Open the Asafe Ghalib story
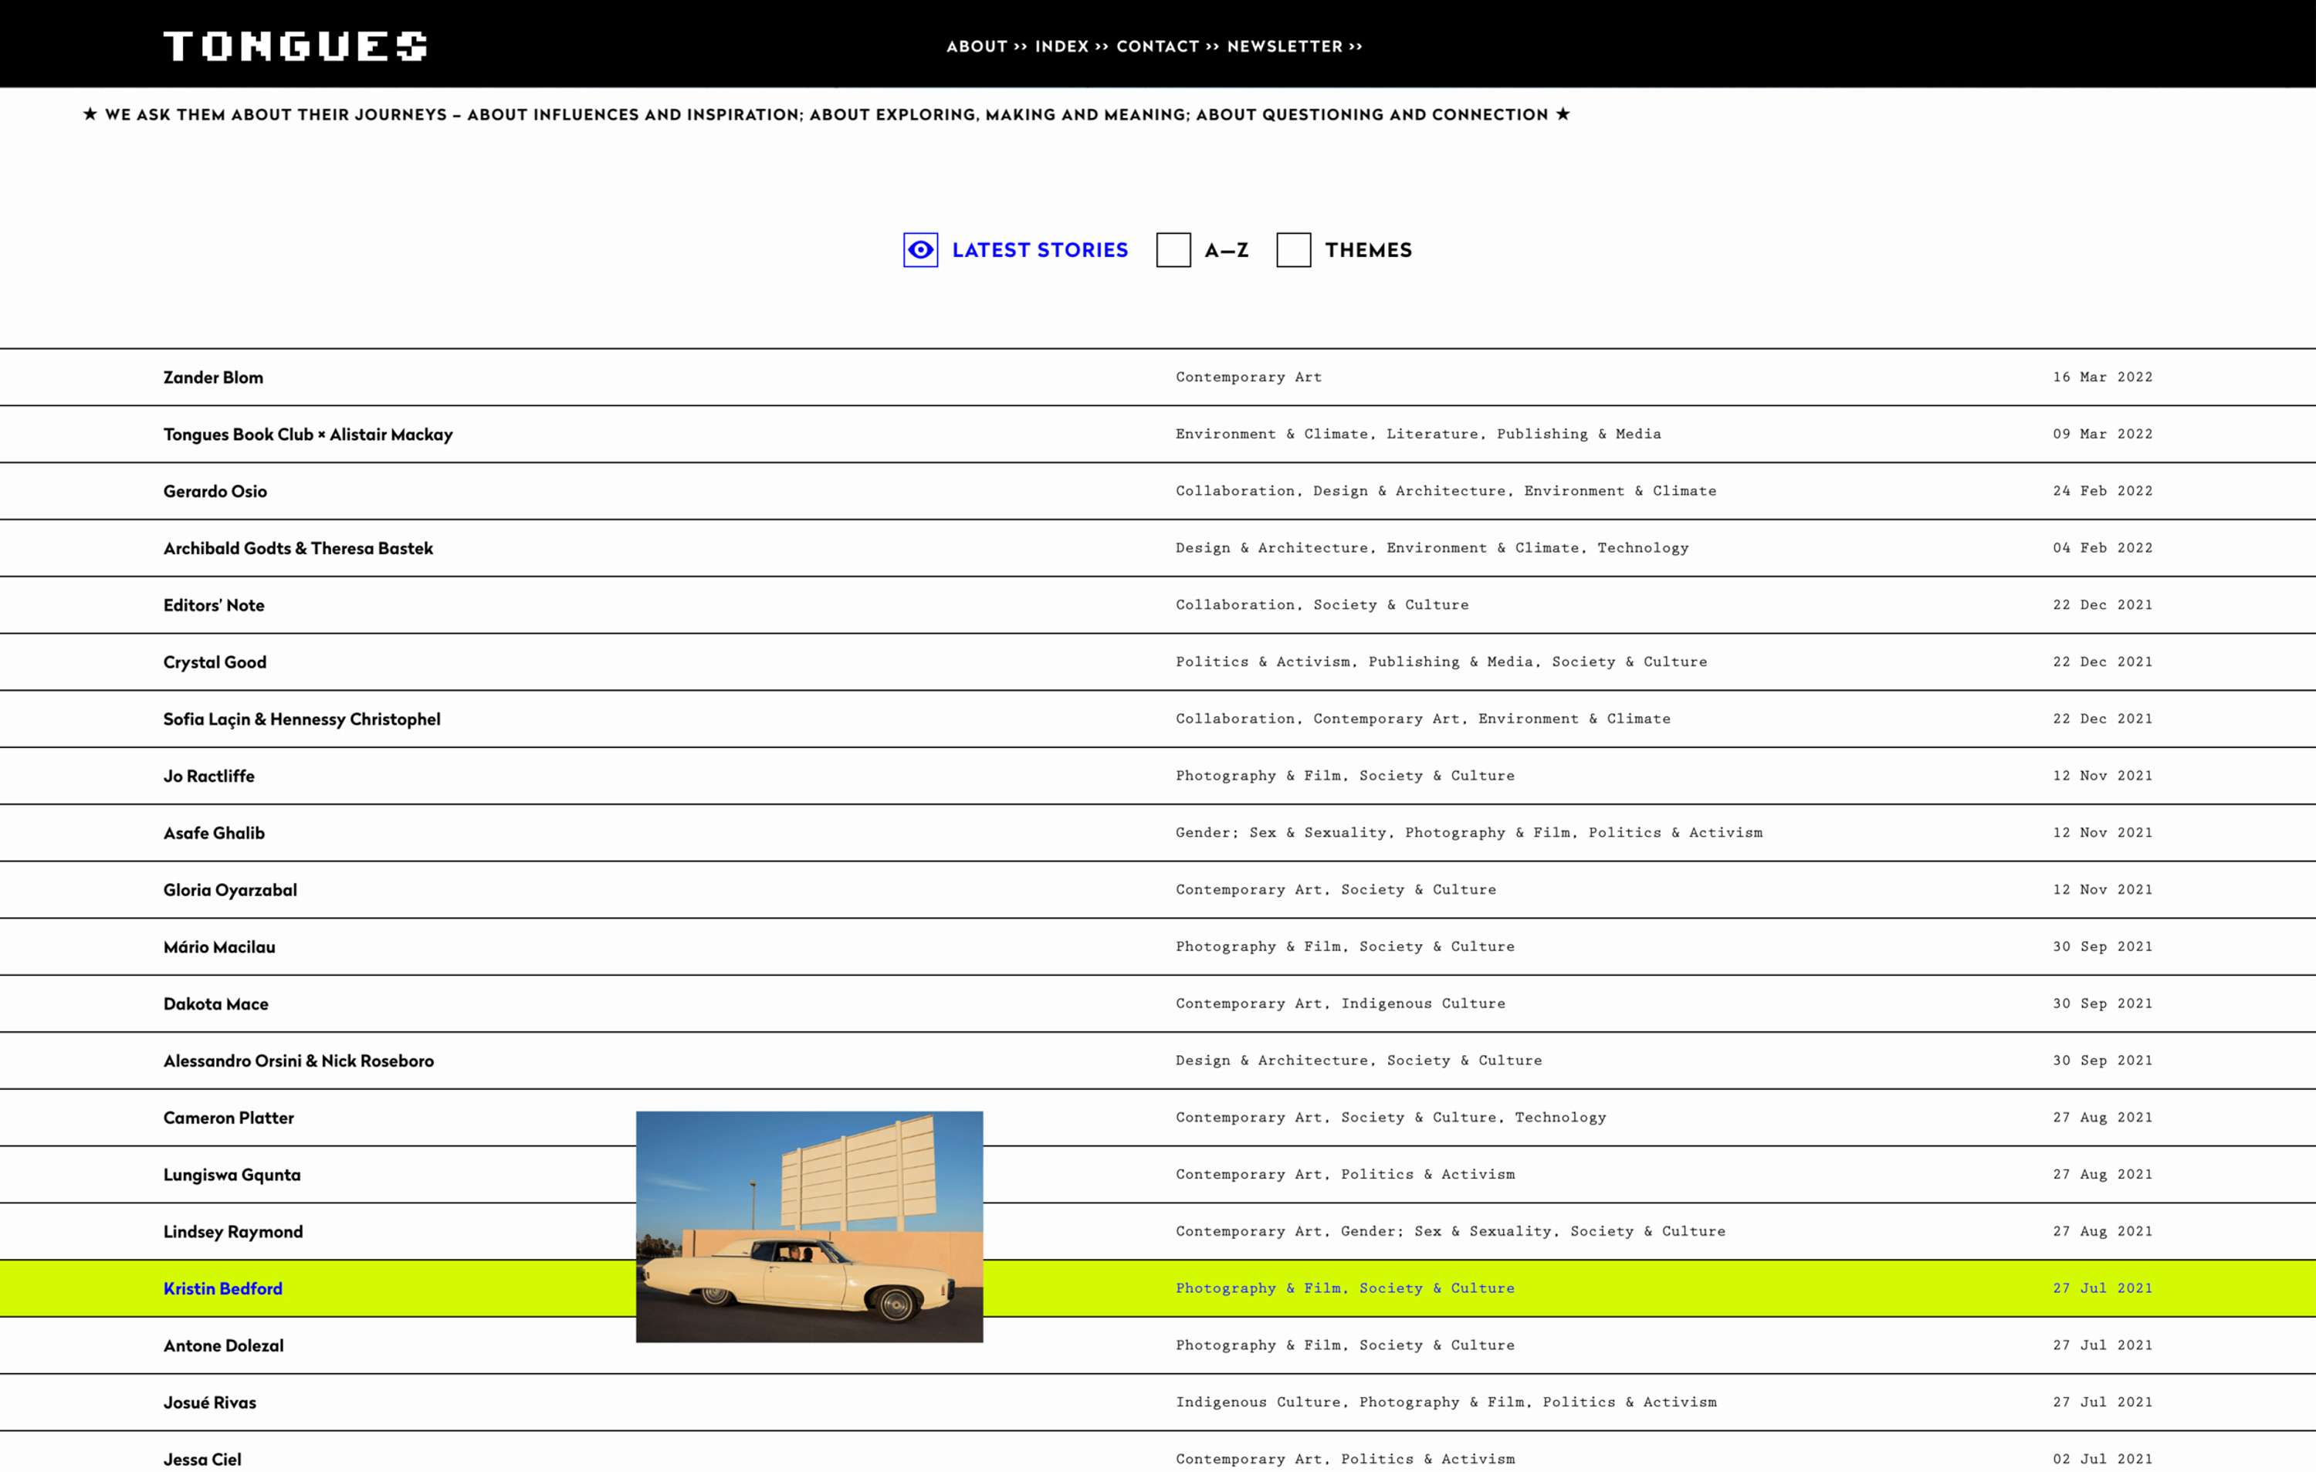This screenshot has height=1472, width=2316. (214, 833)
